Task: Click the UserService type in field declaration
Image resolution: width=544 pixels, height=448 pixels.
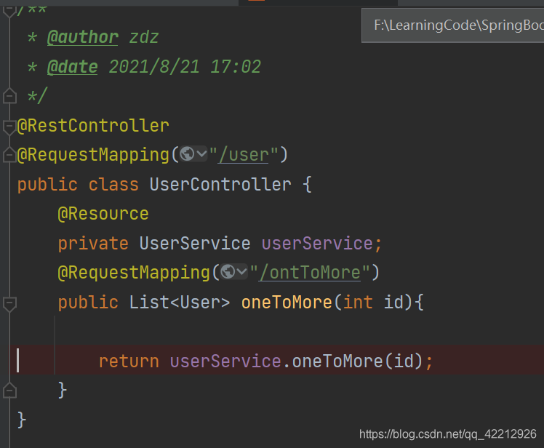Action: pos(194,243)
